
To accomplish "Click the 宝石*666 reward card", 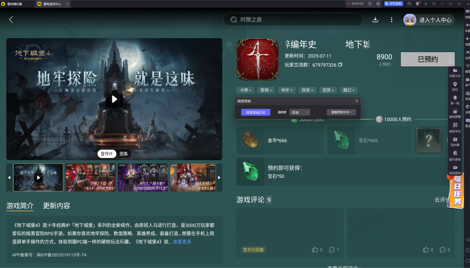I will click(369, 140).
